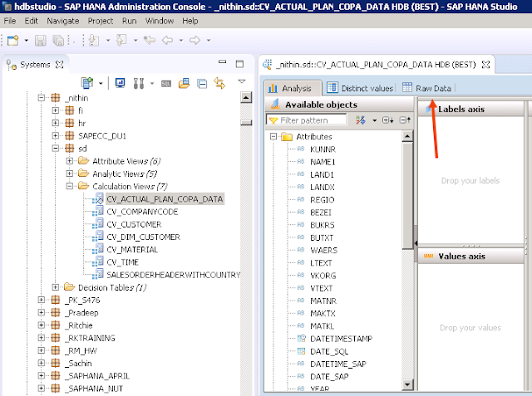Click the Collapse All icon in Systems toolbar
Screen dimensions: 532x396
[202, 83]
